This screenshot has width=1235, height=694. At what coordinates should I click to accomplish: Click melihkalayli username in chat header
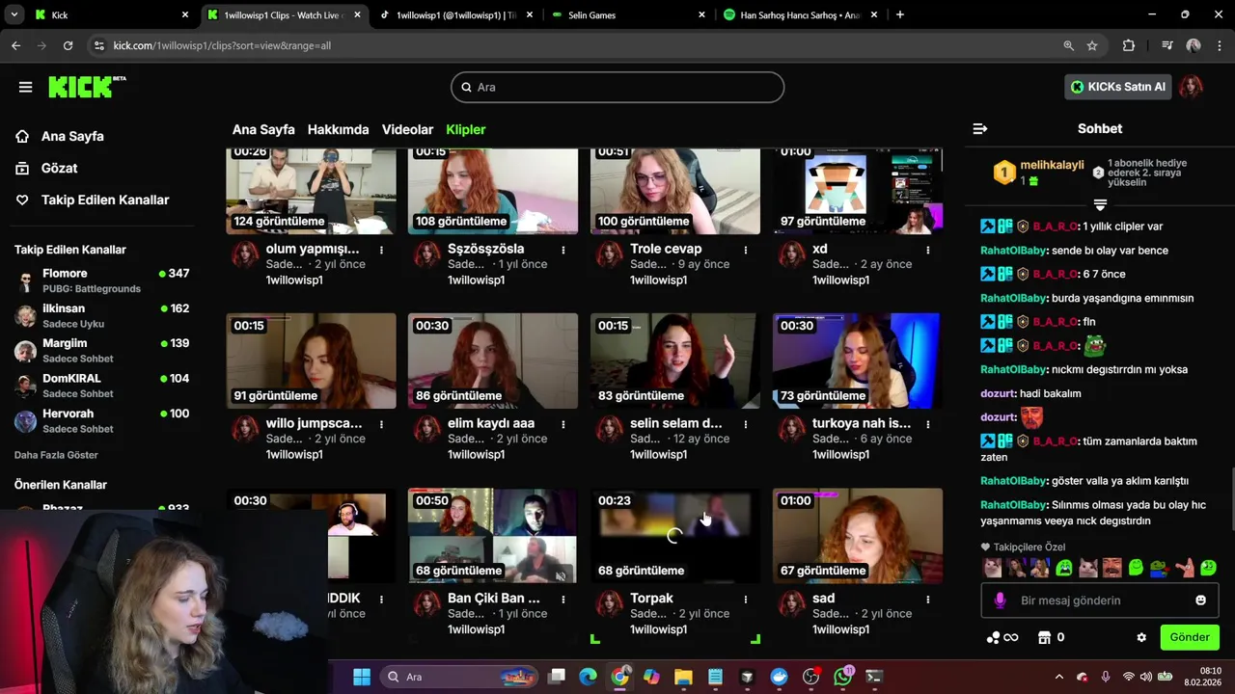1052,165
